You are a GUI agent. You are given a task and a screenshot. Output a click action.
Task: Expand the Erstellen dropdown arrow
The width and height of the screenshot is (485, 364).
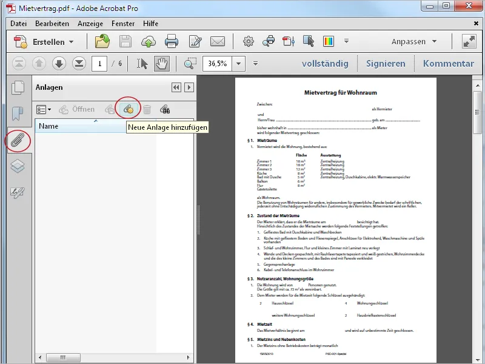tap(72, 42)
